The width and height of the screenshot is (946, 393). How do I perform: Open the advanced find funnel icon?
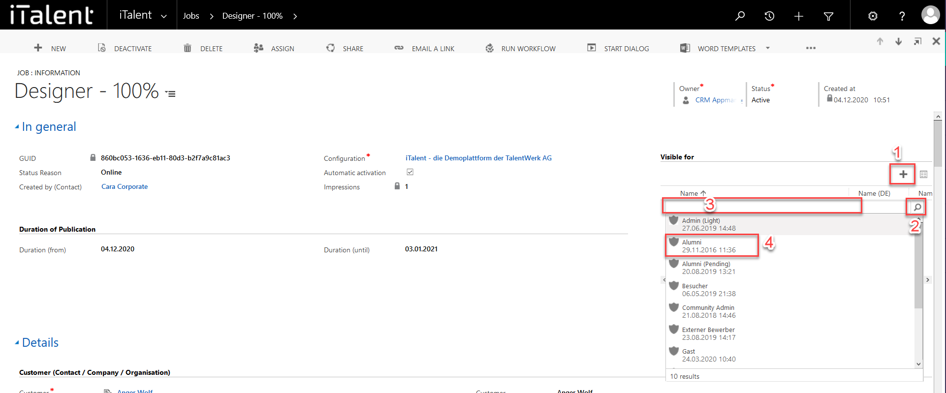click(x=828, y=16)
